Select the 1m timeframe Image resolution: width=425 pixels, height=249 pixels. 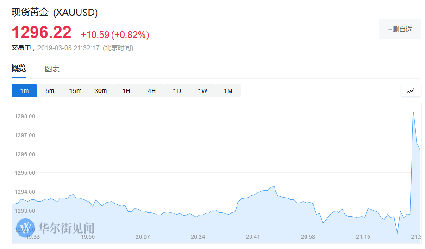click(x=25, y=91)
